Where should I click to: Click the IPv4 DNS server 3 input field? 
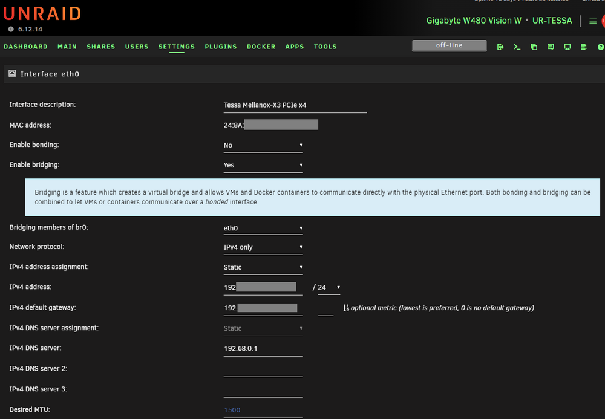(263, 390)
